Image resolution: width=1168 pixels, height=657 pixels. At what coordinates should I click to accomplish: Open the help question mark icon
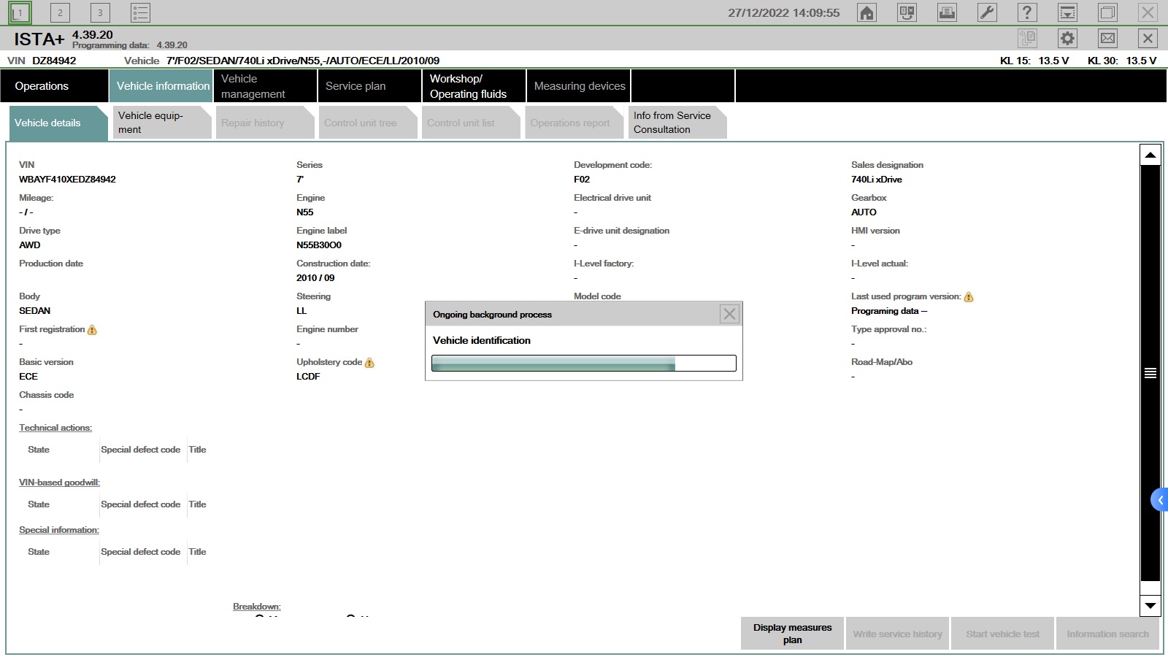coord(1027,12)
